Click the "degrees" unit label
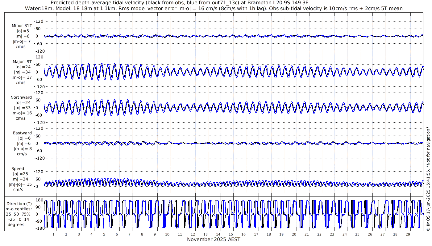 (16, 224)
